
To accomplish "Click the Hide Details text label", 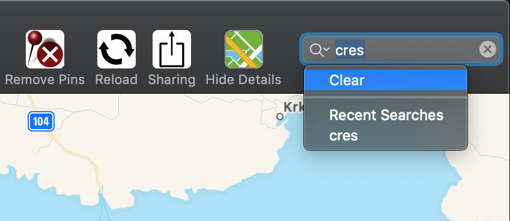I will (244, 80).
